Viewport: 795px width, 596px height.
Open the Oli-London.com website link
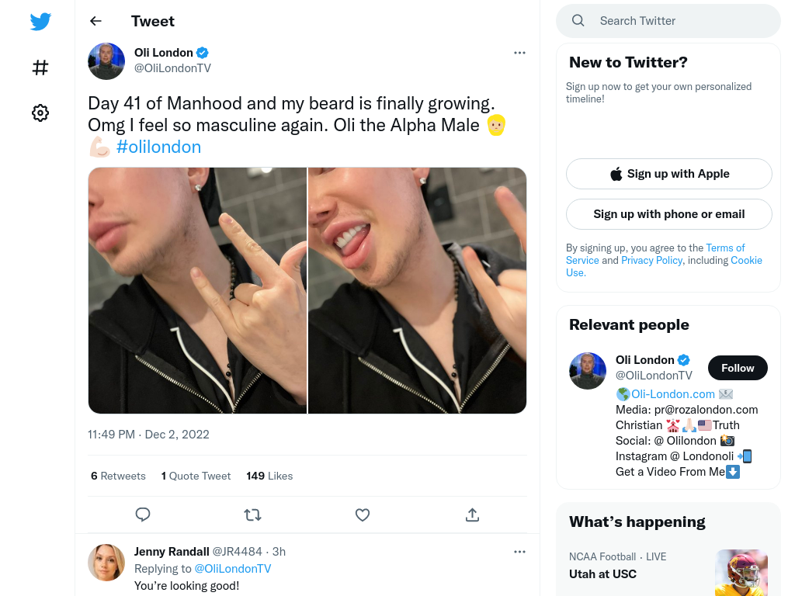pyautogui.click(x=673, y=393)
